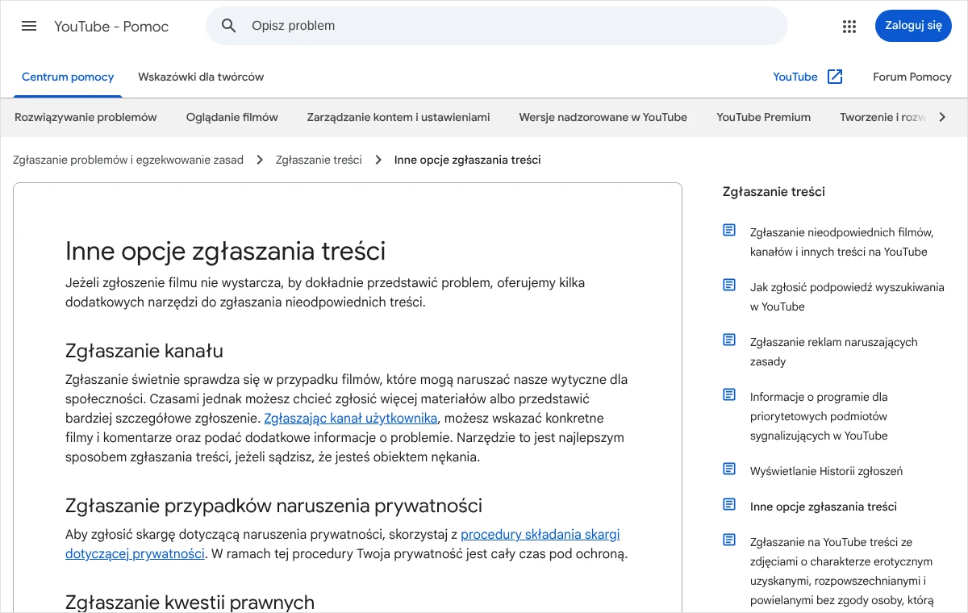Open Wersje nadzorowane w YouTube category

point(603,117)
